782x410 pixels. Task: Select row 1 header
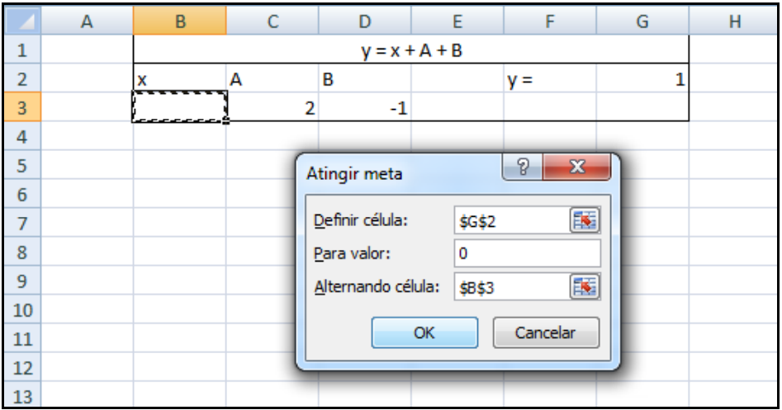pyautogui.click(x=21, y=51)
